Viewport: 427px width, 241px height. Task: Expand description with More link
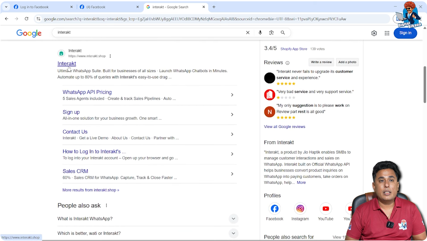point(301,182)
